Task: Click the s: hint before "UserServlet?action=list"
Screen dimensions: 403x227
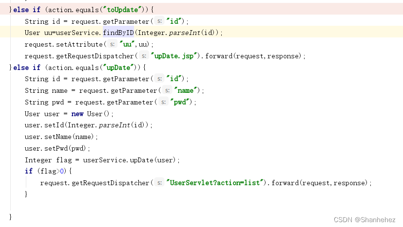Action: 160,183
